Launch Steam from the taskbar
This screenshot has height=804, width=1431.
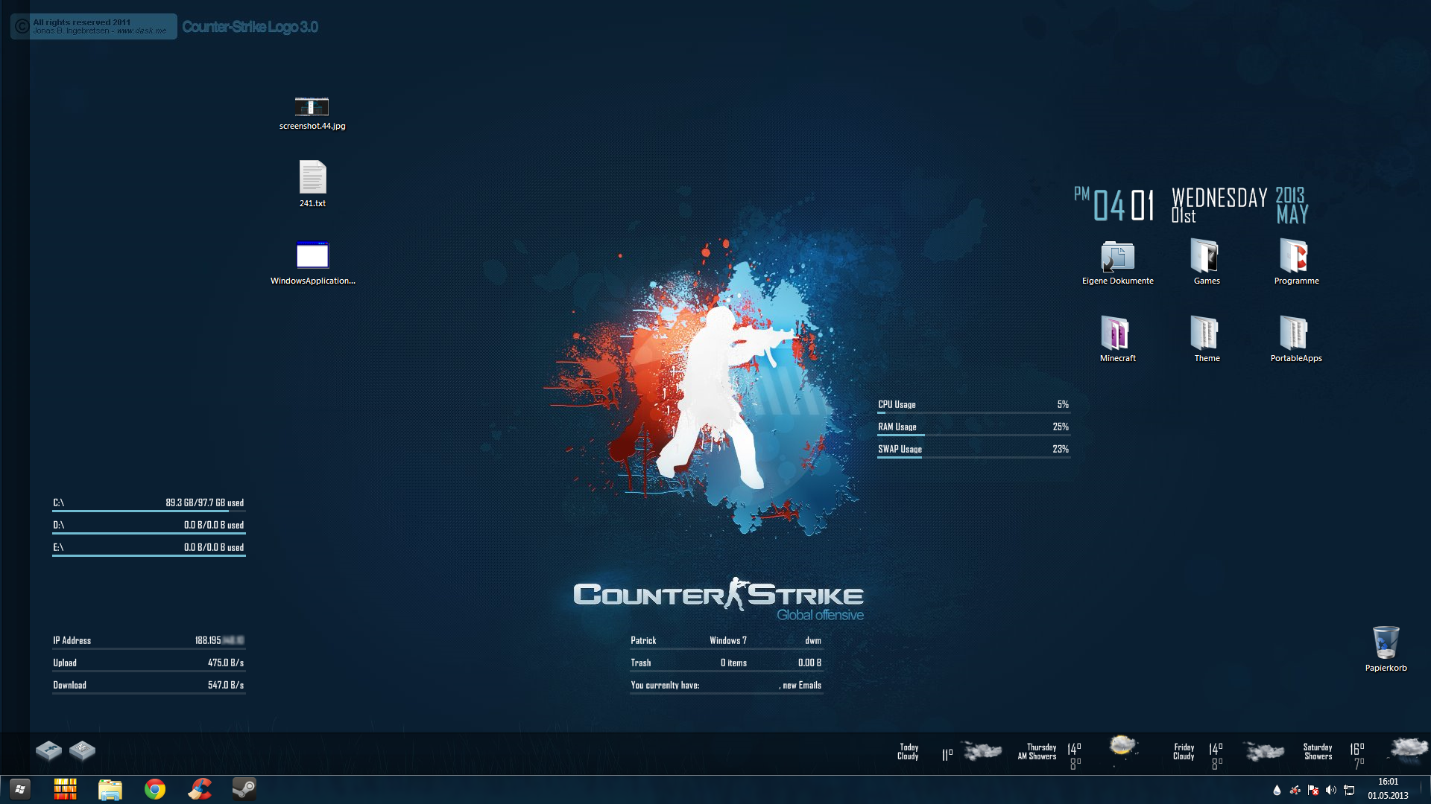(244, 789)
